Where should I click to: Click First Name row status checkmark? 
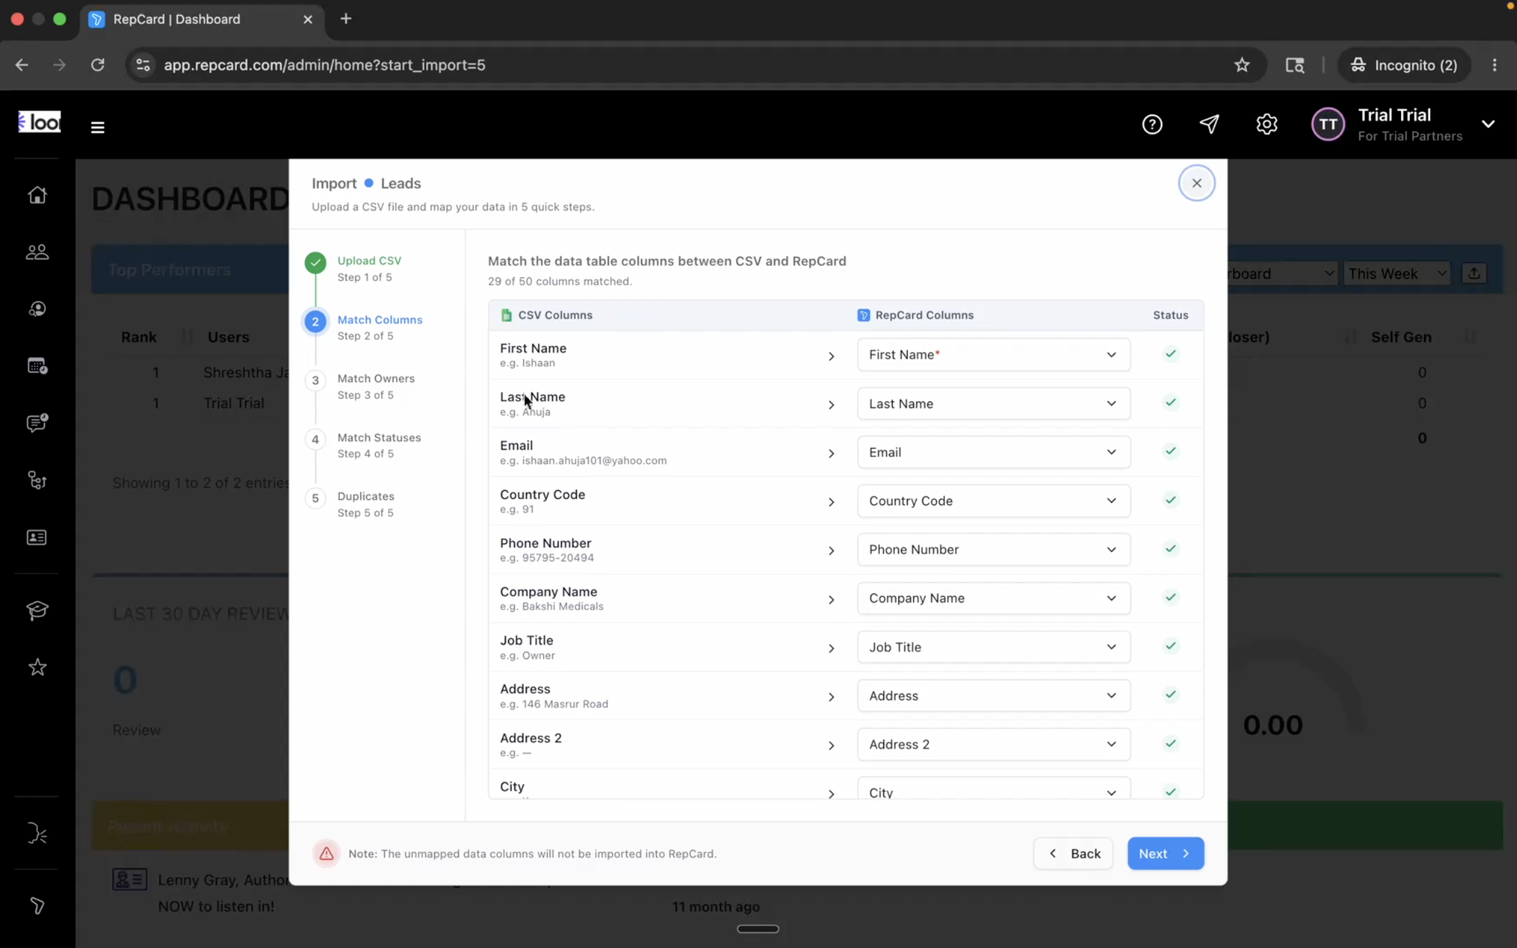click(x=1170, y=354)
